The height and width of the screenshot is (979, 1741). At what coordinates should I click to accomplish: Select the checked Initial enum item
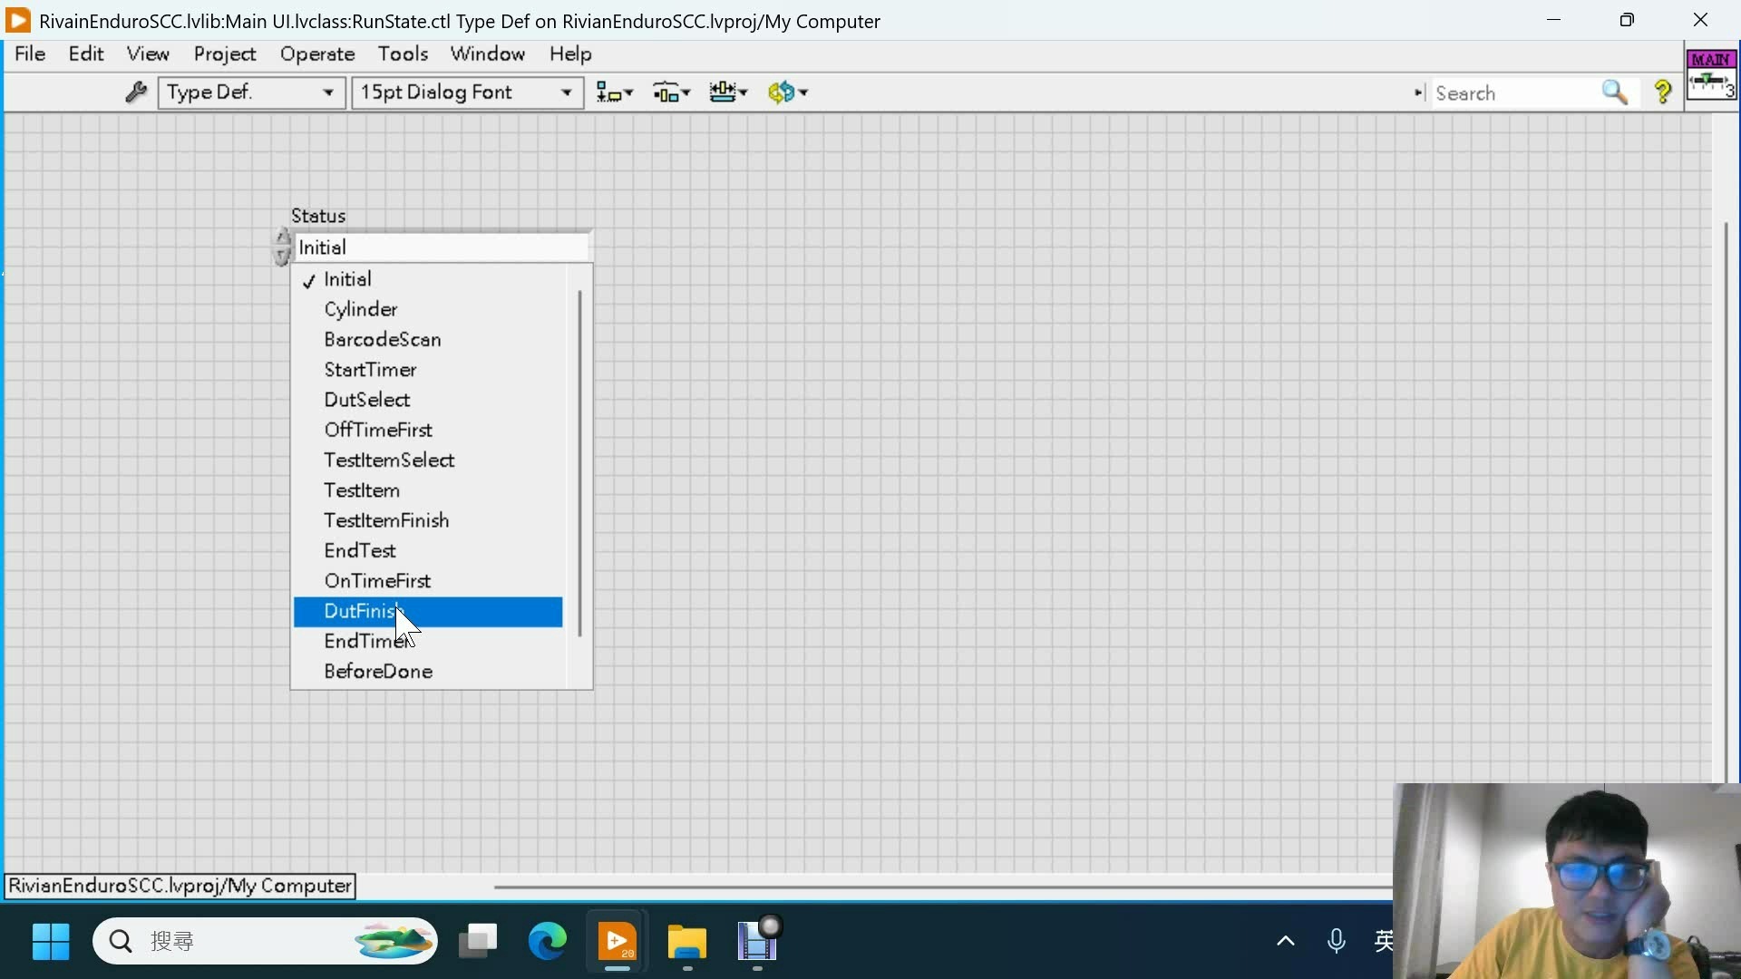[x=348, y=278]
